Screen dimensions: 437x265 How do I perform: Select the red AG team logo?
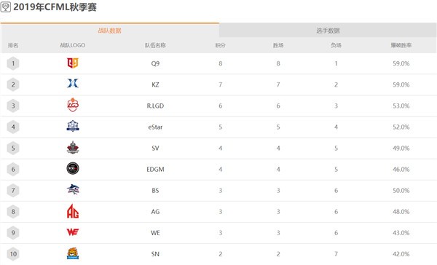73,211
